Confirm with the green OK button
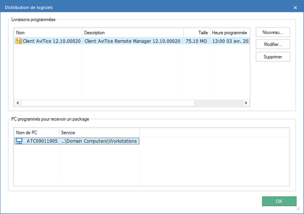The width and height of the screenshot is (304, 214). pyautogui.click(x=279, y=201)
